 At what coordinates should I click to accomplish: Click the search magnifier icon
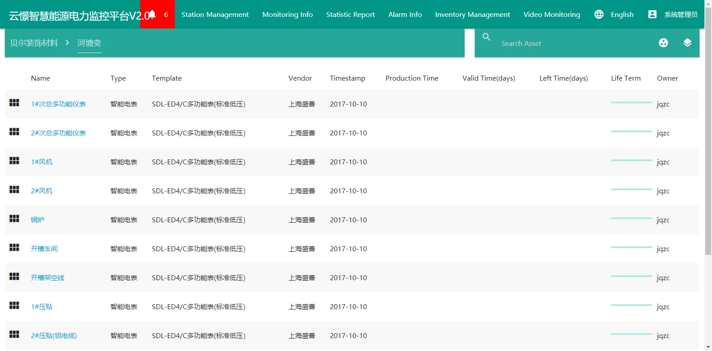click(486, 37)
